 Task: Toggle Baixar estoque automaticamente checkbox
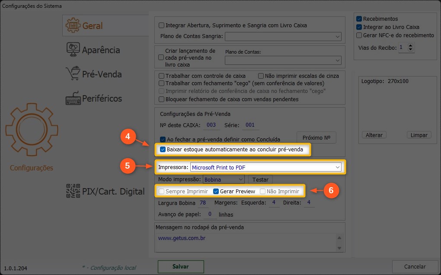tap(163, 150)
